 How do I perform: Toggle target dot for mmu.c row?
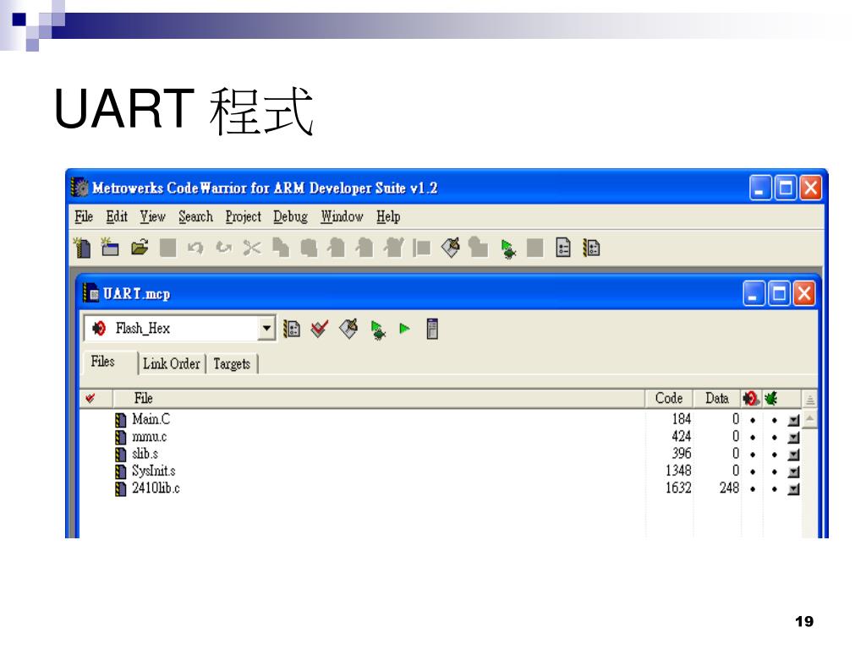[x=753, y=438]
